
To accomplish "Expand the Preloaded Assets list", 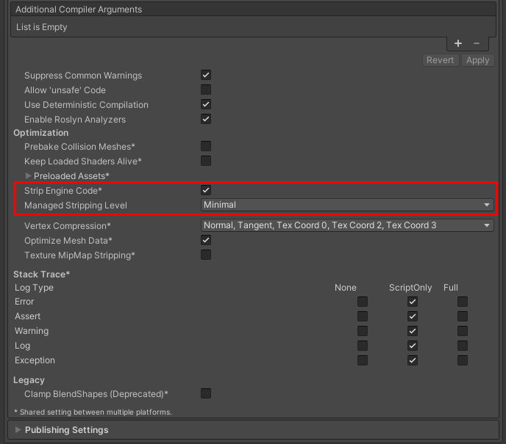I will pos(29,176).
